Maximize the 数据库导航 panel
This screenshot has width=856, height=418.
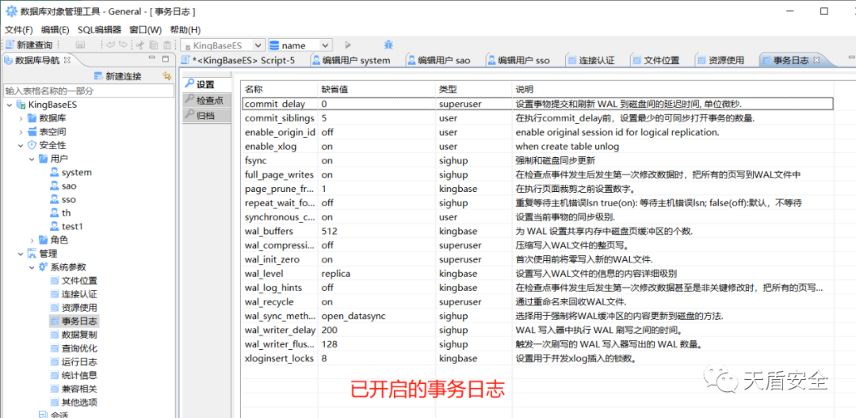(166, 59)
